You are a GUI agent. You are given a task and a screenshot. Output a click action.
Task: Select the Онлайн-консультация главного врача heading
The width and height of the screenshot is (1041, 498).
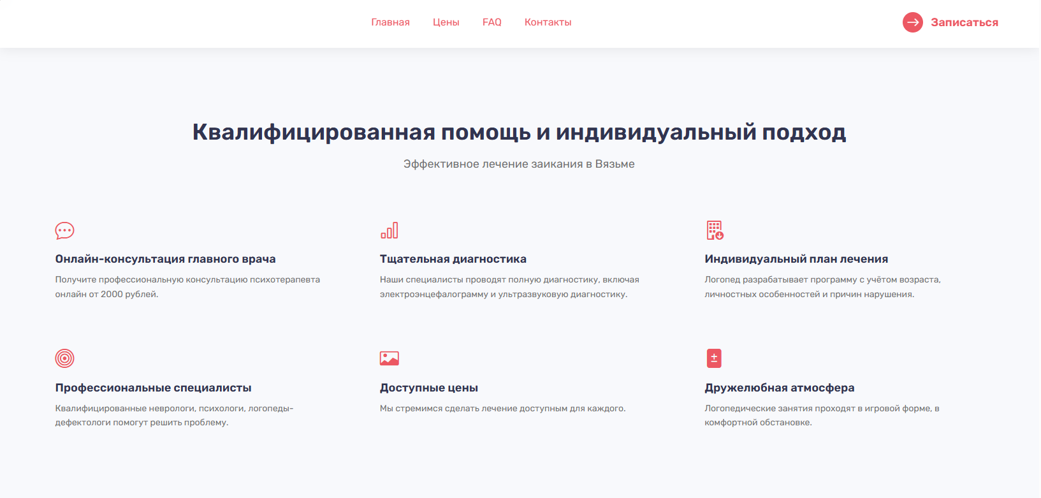[165, 259]
